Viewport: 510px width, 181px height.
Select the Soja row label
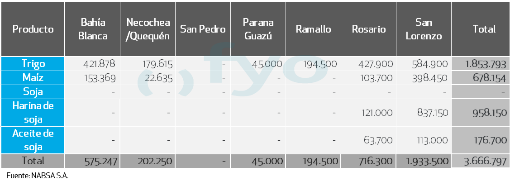tap(33, 92)
